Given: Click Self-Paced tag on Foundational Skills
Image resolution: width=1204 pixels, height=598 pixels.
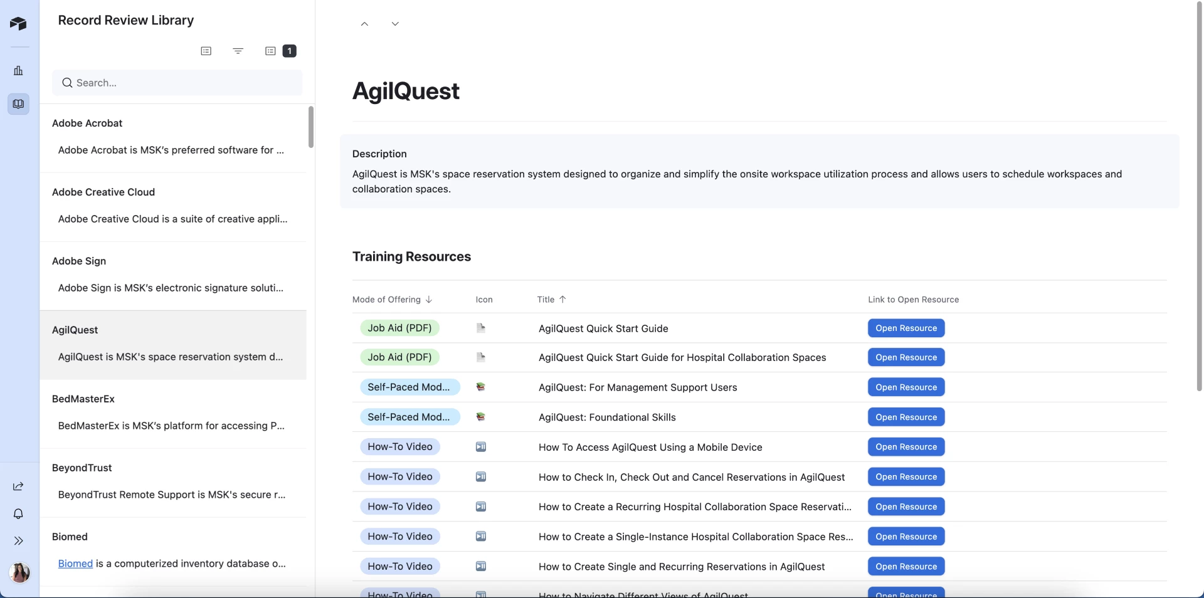Looking at the screenshot, I should coord(409,417).
